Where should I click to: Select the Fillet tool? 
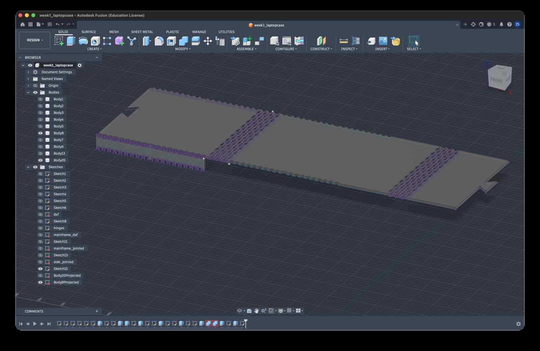pyautogui.click(x=159, y=41)
